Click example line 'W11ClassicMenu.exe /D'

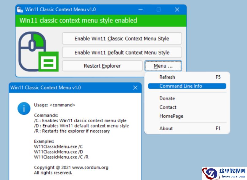[59, 152]
